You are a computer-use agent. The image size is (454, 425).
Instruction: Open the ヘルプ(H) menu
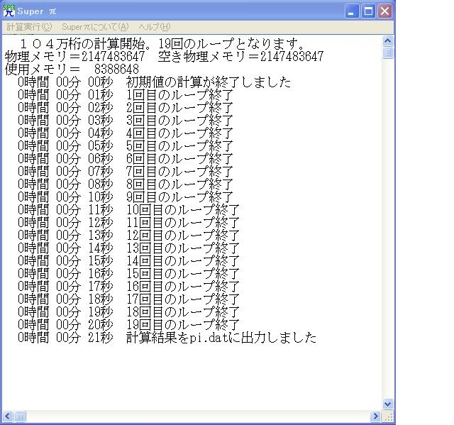[x=155, y=27]
